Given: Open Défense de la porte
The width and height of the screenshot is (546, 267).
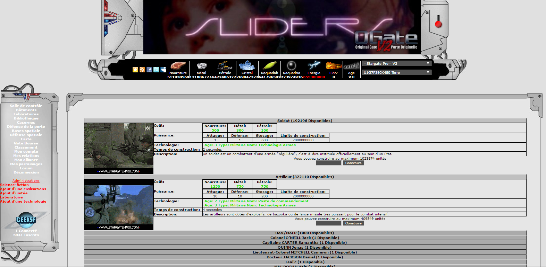Looking at the screenshot, I should [26, 127].
